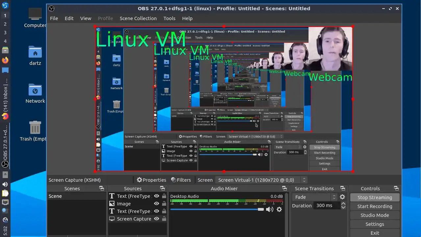Pop out the Scenes dock panel
Viewport: 421px width, 237px height.
click(101, 188)
